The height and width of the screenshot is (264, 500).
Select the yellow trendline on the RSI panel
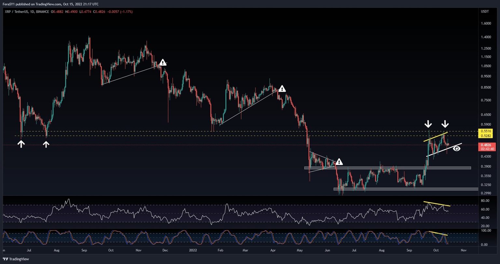tap(437, 204)
